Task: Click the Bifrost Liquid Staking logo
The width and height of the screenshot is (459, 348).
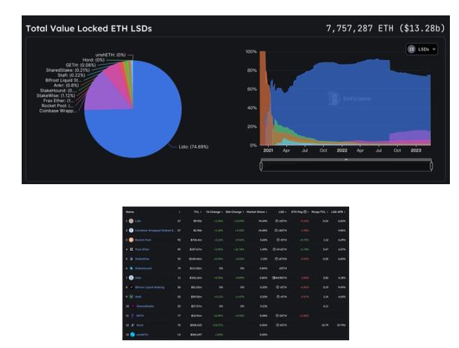Action: coord(131,287)
